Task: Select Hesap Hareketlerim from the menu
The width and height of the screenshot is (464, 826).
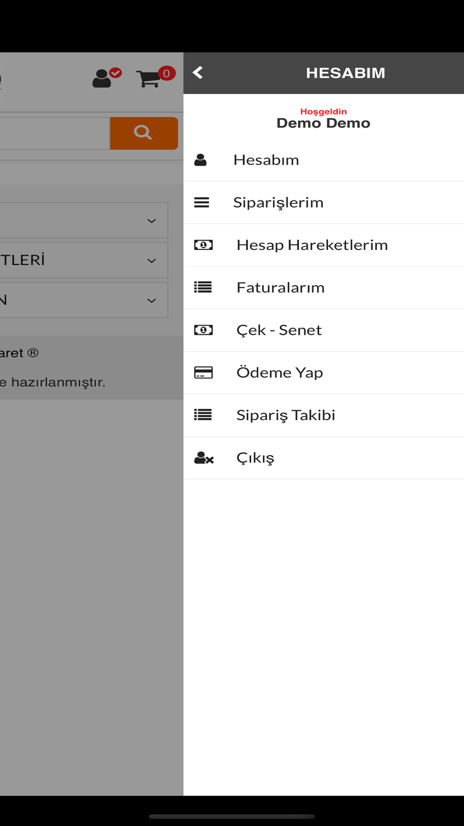Action: click(x=312, y=245)
